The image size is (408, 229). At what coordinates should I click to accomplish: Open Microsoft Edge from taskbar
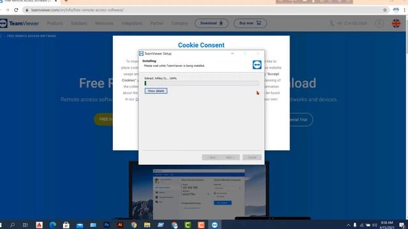pyautogui.click(x=53, y=225)
